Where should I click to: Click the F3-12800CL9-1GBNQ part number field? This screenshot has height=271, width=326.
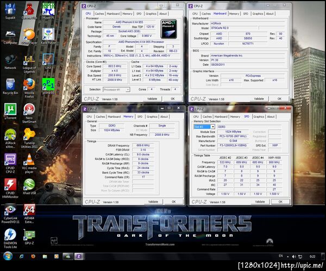tap(233, 146)
